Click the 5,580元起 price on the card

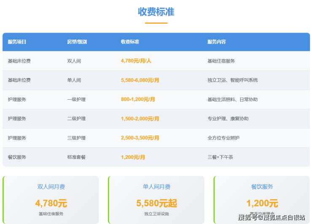tap(156, 203)
